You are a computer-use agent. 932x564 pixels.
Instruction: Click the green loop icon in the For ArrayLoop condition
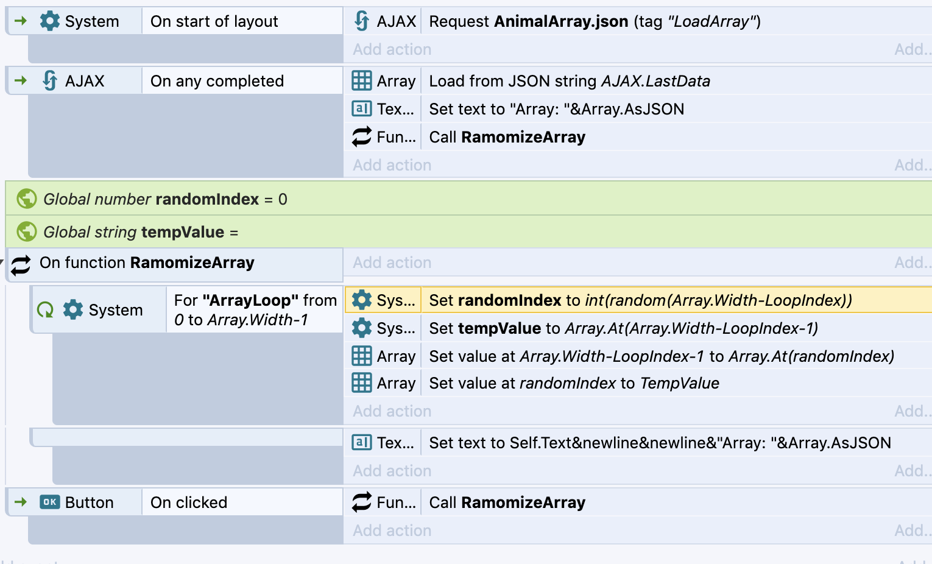(x=45, y=310)
